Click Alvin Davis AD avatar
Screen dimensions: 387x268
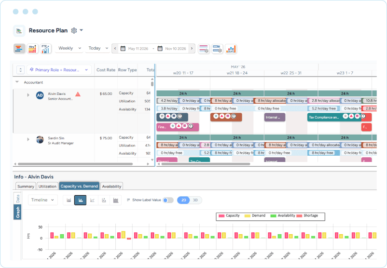40,95
